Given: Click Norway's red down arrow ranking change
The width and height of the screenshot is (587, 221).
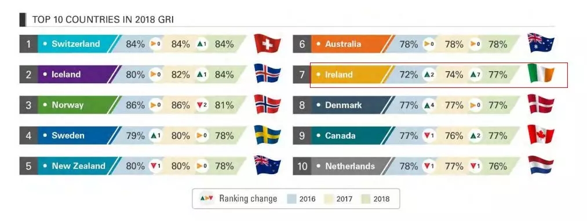Looking at the screenshot, I should 202,105.
